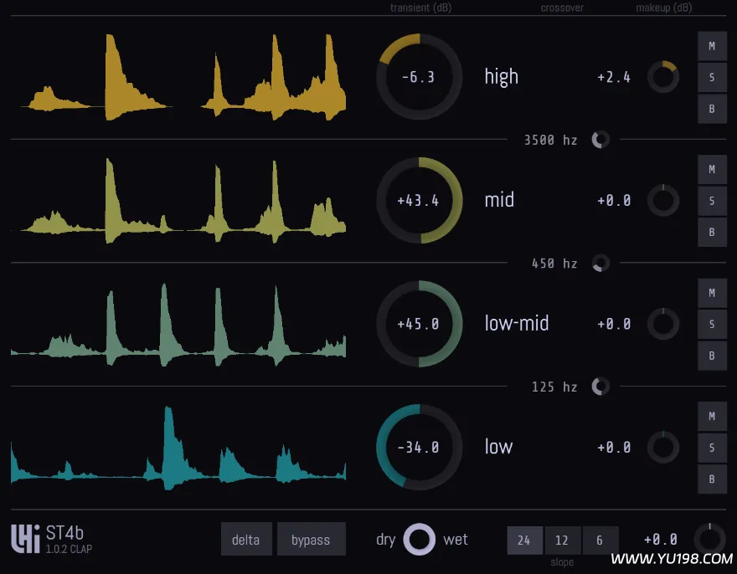Adjust the high band transient knob
Screen dimensions: 737x574
click(x=419, y=76)
